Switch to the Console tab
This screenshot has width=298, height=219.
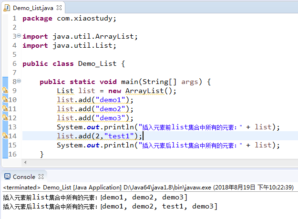pyautogui.click(x=24, y=177)
